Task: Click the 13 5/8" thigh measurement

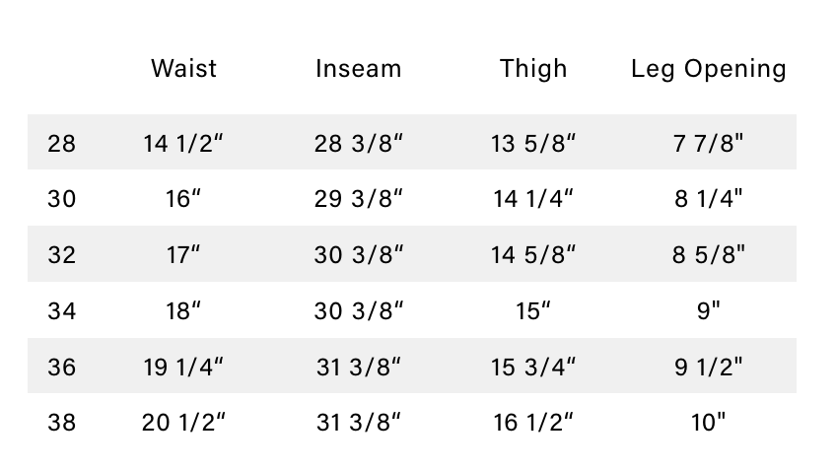Action: pyautogui.click(x=533, y=144)
